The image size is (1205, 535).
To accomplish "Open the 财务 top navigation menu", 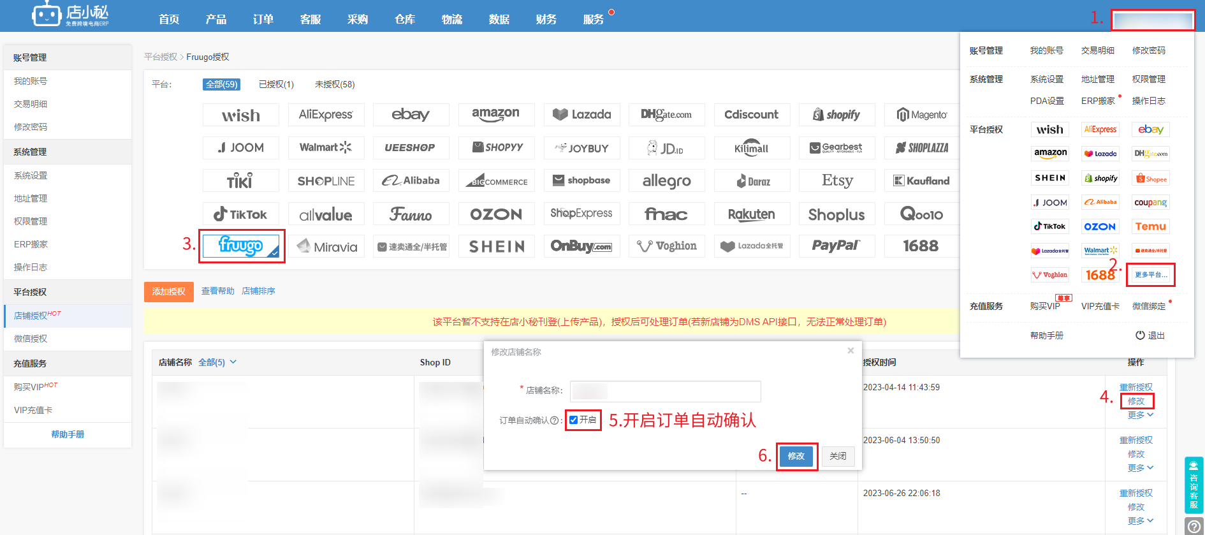I will [x=546, y=19].
